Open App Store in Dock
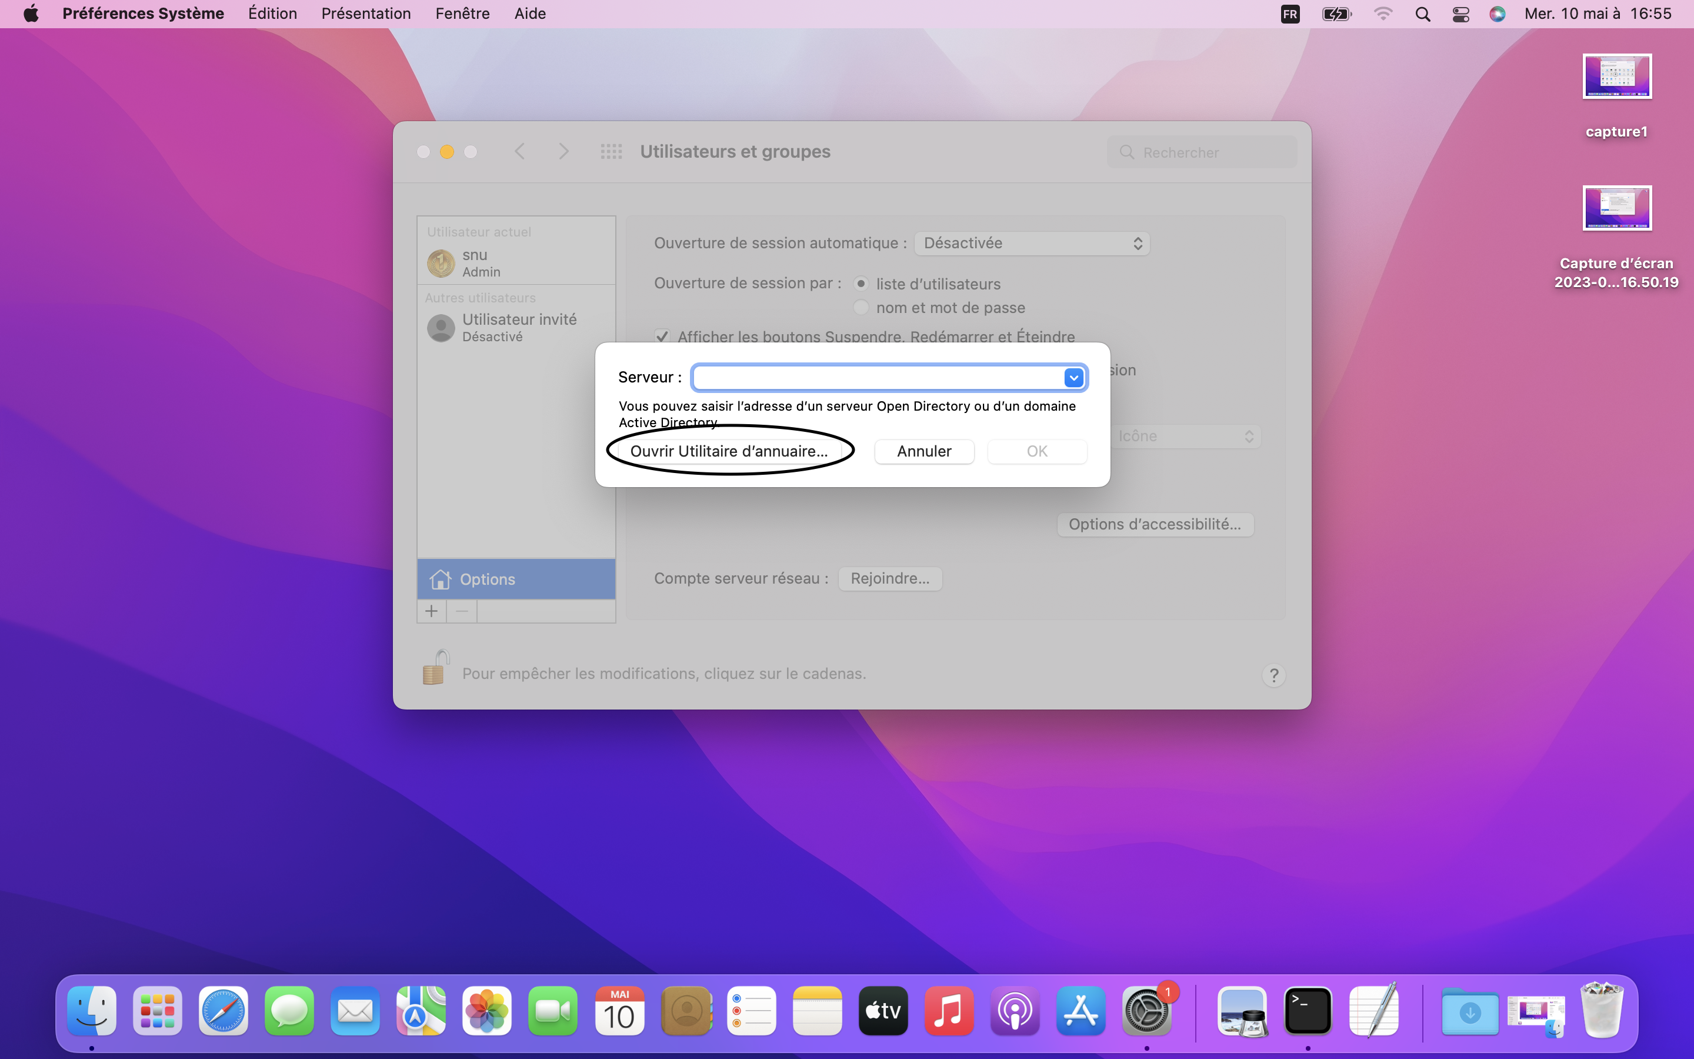The height and width of the screenshot is (1059, 1694). pos(1081,1011)
